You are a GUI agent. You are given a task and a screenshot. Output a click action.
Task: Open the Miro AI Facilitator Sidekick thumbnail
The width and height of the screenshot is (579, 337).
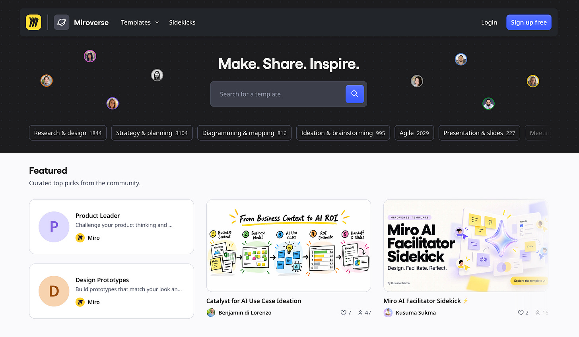click(x=466, y=246)
